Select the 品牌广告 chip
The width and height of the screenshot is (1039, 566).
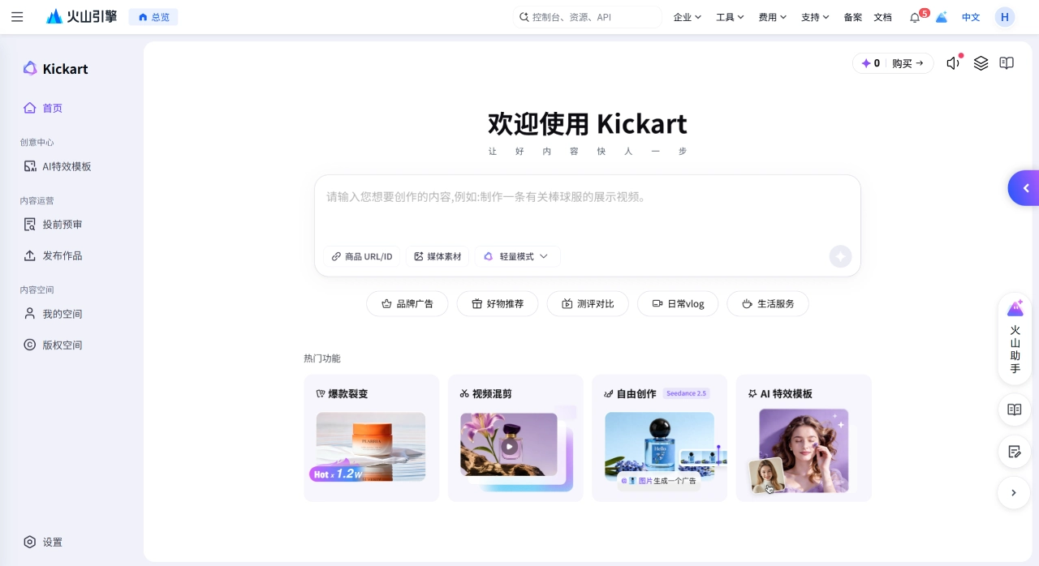pyautogui.click(x=407, y=304)
